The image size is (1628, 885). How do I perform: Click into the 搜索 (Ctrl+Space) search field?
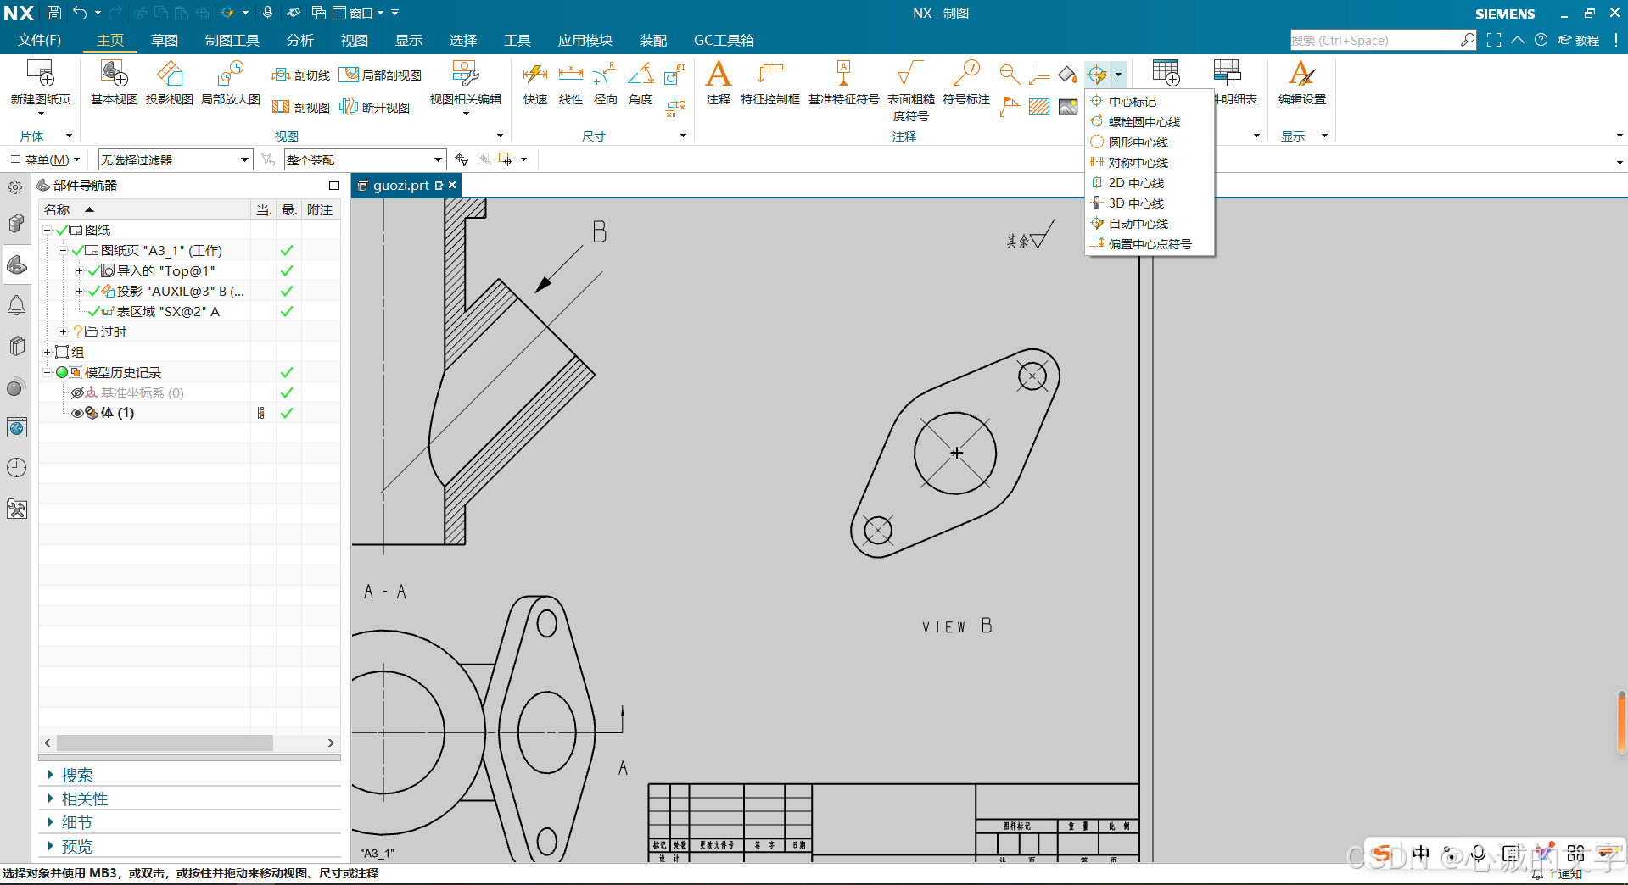pyautogui.click(x=1374, y=40)
